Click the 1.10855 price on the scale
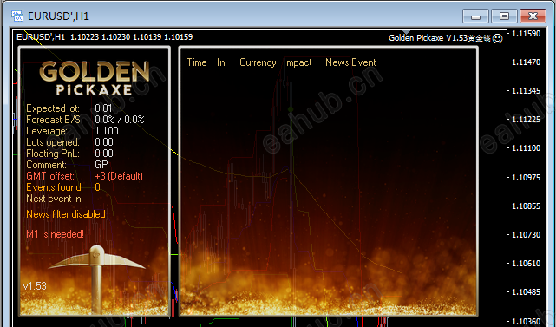The width and height of the screenshot is (556, 327). point(526,206)
